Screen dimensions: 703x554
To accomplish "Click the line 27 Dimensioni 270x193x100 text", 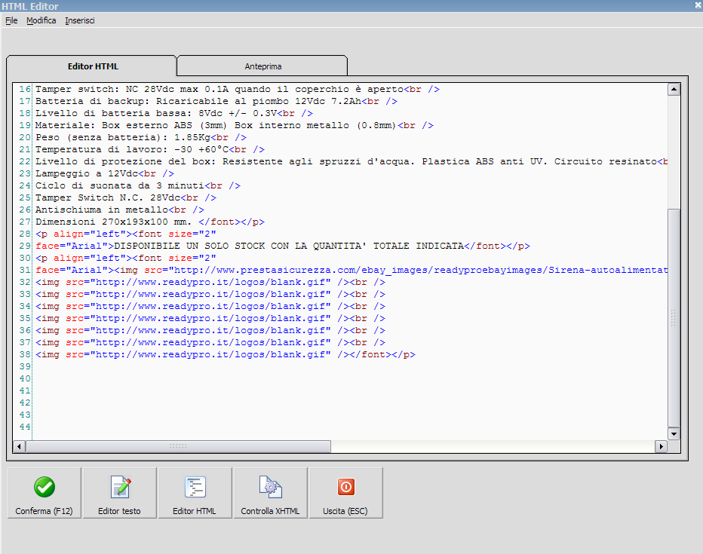I will (113, 222).
